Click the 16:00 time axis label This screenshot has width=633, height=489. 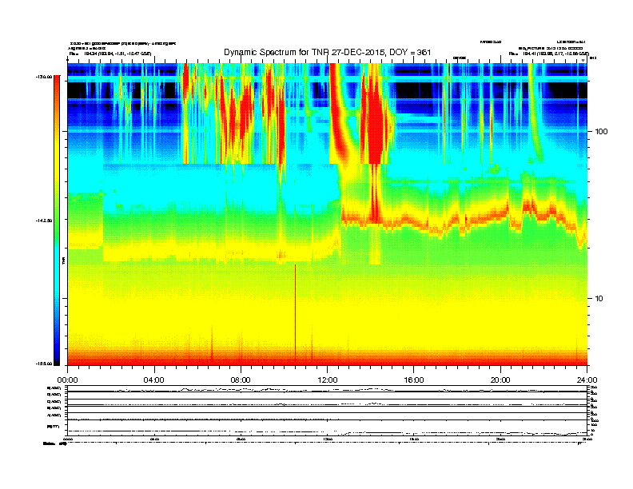click(x=414, y=380)
